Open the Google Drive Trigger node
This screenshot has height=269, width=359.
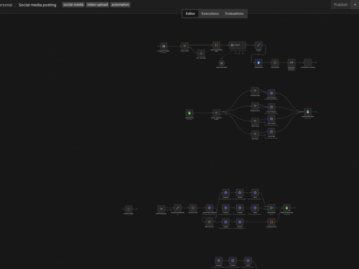point(163,46)
